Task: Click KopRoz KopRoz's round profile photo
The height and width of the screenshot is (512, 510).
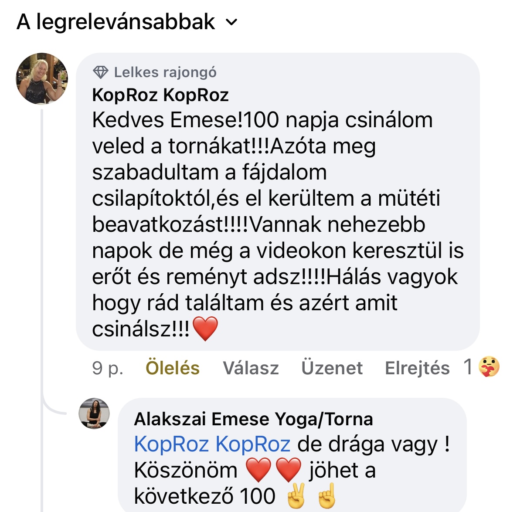Action: pyautogui.click(x=42, y=79)
